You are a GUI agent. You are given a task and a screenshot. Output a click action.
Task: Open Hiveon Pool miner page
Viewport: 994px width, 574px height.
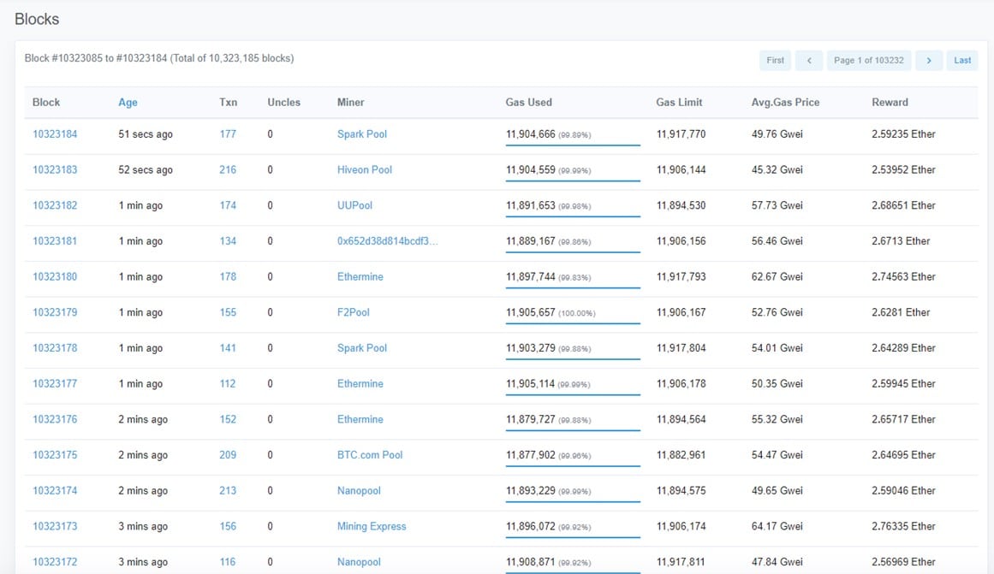click(365, 169)
